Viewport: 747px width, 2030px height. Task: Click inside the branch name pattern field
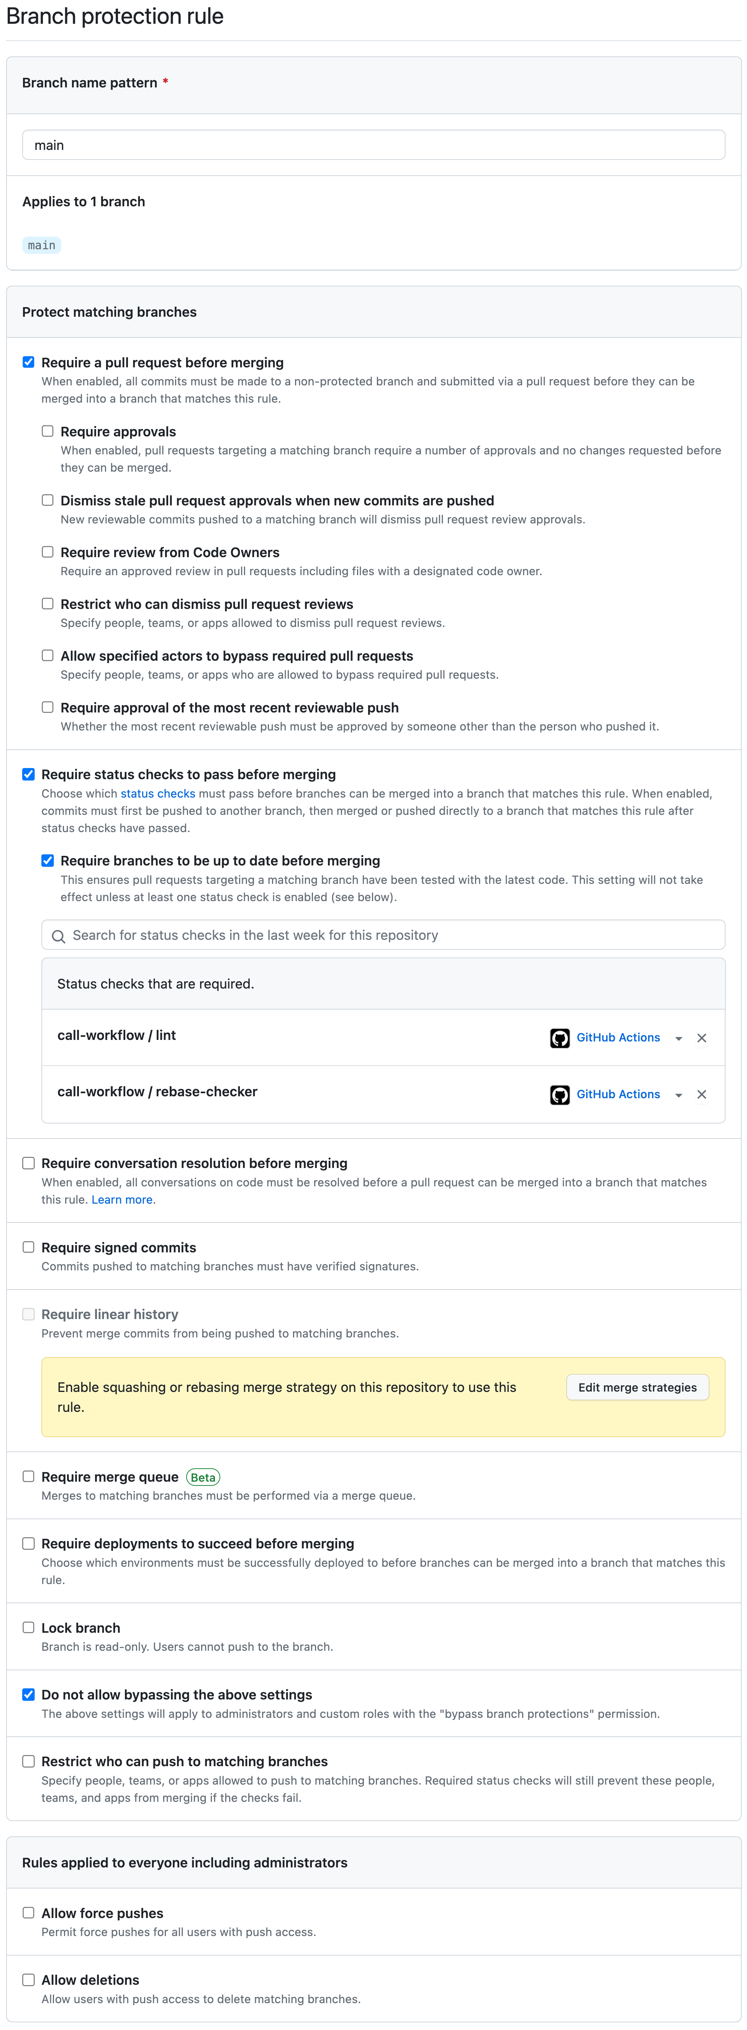coord(373,144)
